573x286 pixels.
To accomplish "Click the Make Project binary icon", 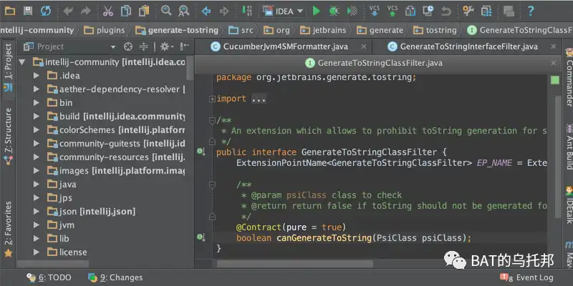I will (x=246, y=11).
